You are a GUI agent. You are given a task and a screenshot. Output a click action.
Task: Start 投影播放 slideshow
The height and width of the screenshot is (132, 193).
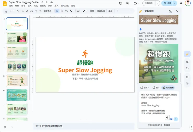point(149,3)
